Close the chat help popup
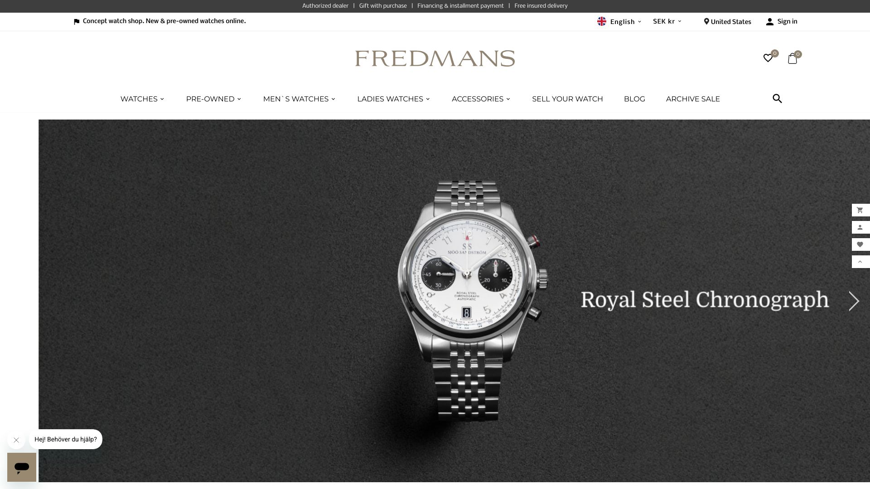The width and height of the screenshot is (870, 489). [16, 440]
